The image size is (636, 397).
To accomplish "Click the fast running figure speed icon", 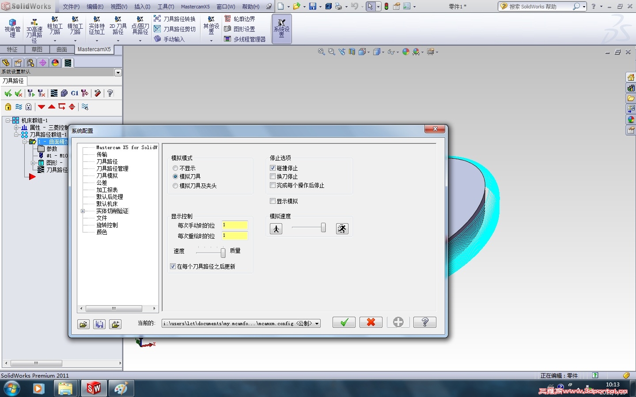I will pyautogui.click(x=342, y=228).
